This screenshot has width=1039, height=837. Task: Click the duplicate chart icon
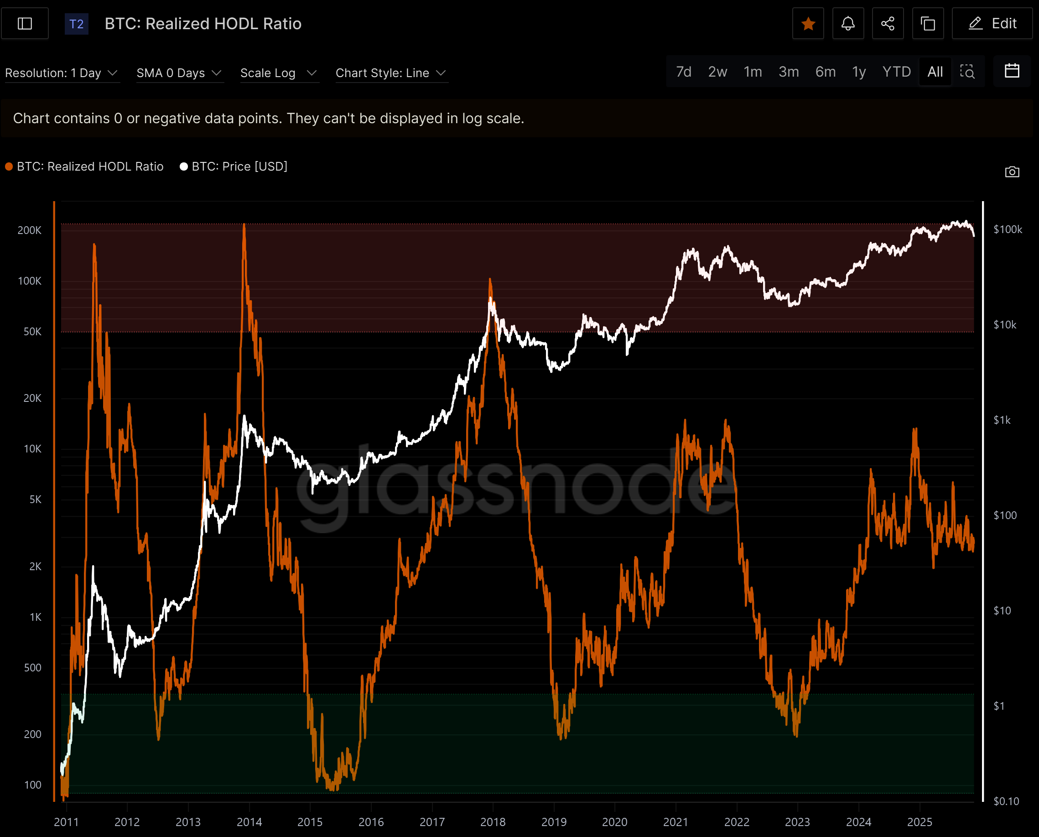[928, 24]
